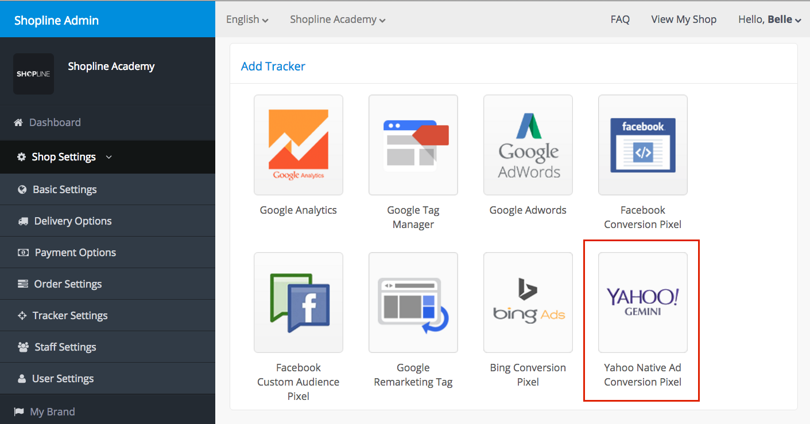Viewport: 810px width, 424px height.
Task: Click the User Settings person icon
Action: (22, 379)
